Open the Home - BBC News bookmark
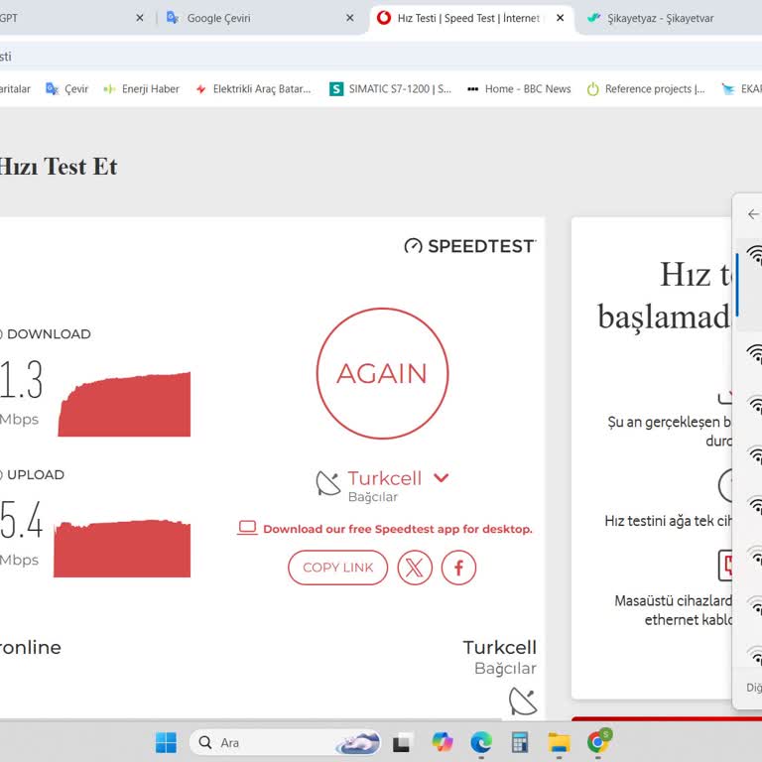762x762 pixels. [519, 89]
